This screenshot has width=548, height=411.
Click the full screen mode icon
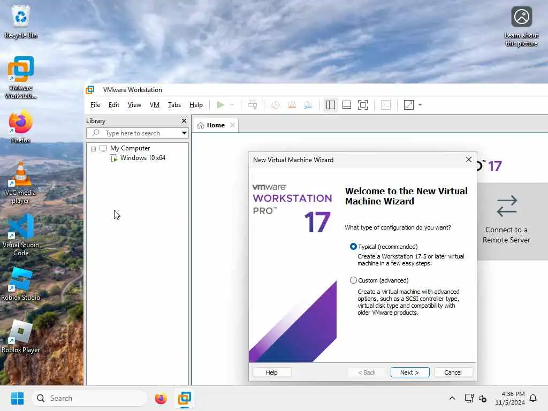363,105
